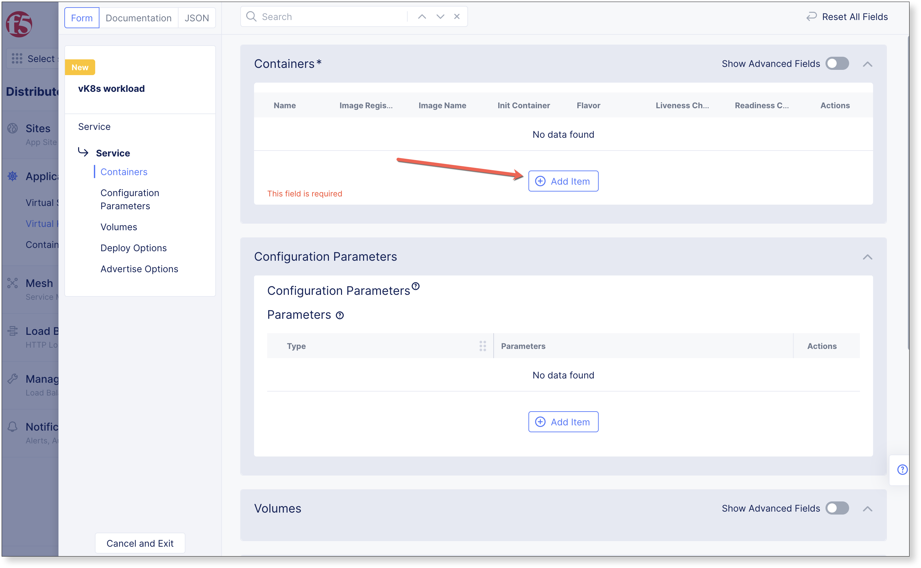Viewport: 921px width, 568px height.
Task: Toggle Show Advanced Fields in Containers section
Action: [x=837, y=64]
